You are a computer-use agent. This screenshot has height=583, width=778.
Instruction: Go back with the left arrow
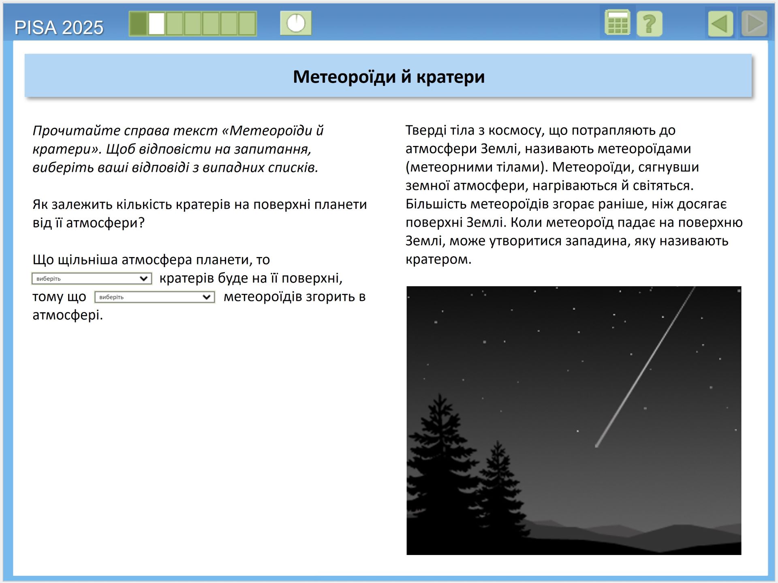pyautogui.click(x=720, y=24)
